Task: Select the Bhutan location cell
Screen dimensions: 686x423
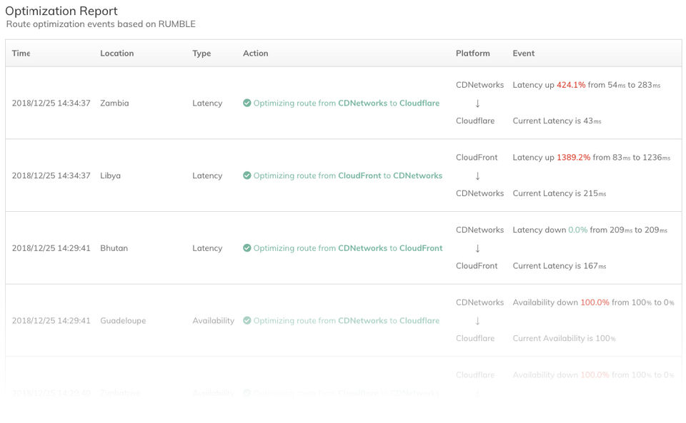Action: (114, 248)
